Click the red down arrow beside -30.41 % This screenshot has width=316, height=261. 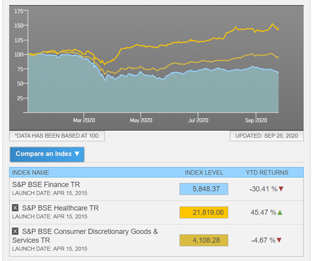coord(281,189)
